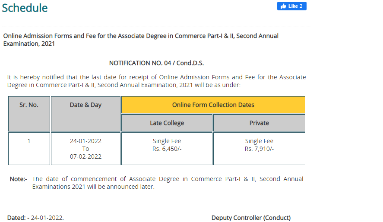Select the Online Form Collection Dates header

point(213,105)
